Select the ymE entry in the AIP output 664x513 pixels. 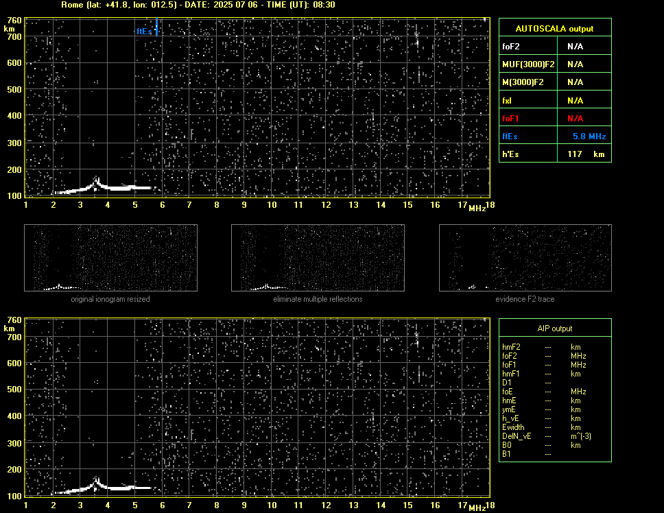(x=508, y=409)
